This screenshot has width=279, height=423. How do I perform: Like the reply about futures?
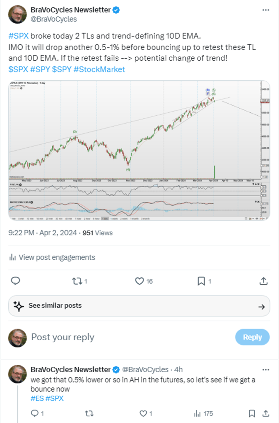click(143, 413)
